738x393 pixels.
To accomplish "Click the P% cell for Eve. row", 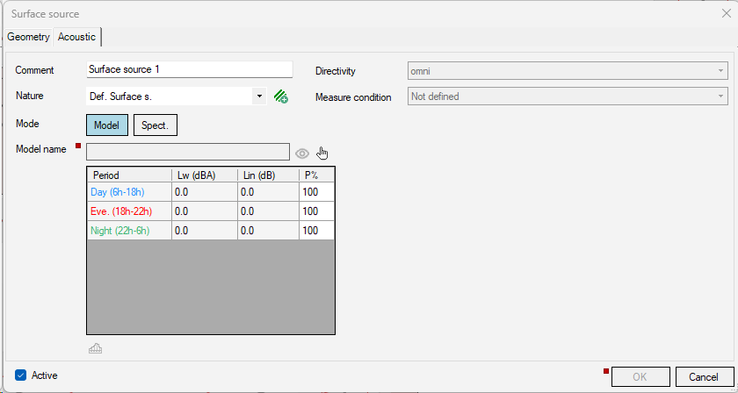I will click(x=317, y=211).
